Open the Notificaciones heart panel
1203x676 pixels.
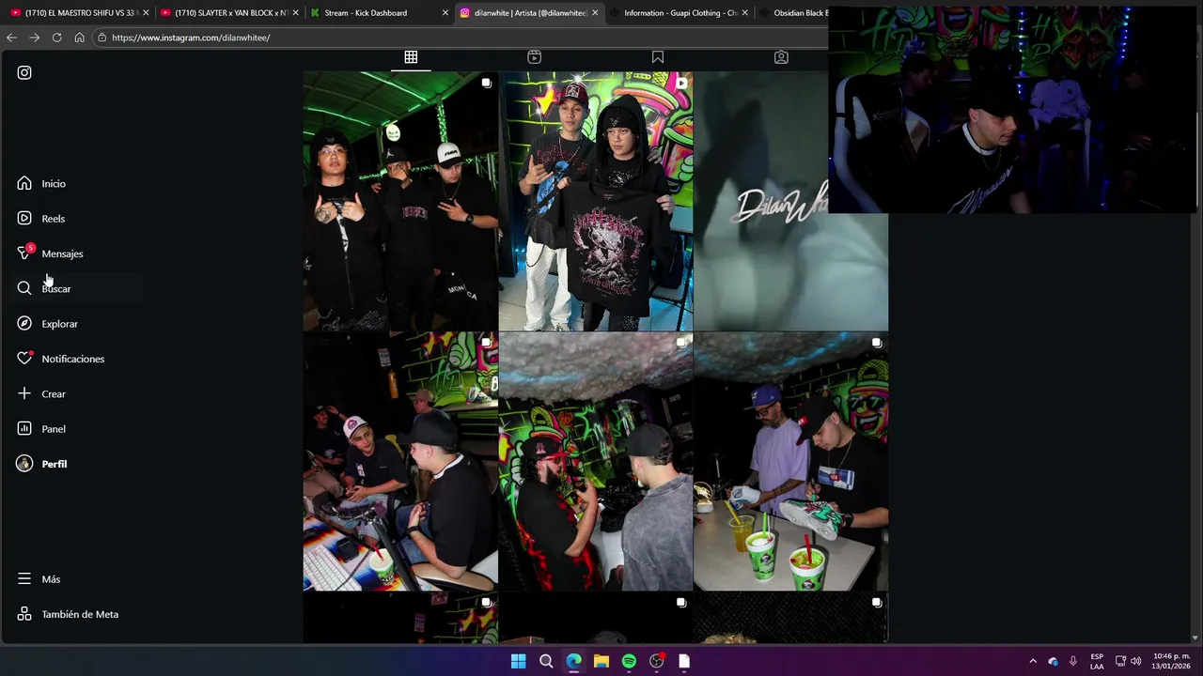coord(60,359)
